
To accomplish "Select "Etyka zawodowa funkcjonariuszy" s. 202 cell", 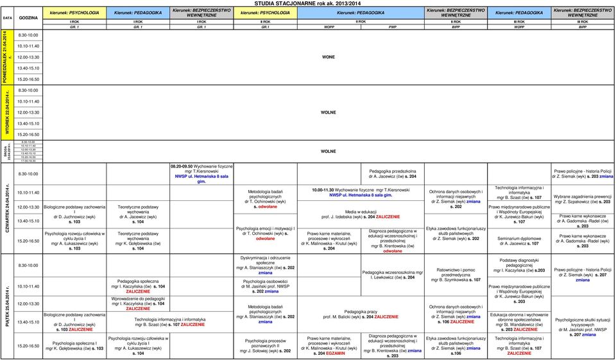I will 456,234.
